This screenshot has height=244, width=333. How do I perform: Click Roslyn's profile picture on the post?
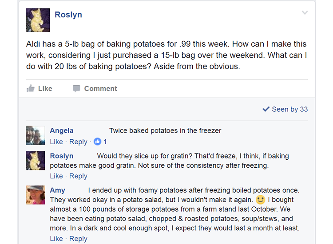point(38,20)
